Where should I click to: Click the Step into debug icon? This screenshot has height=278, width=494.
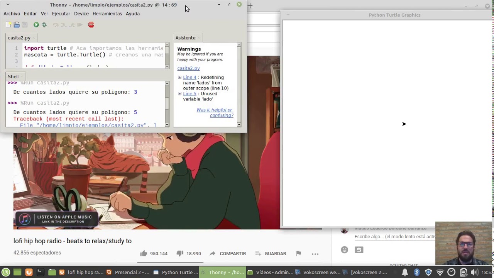coord(64,25)
